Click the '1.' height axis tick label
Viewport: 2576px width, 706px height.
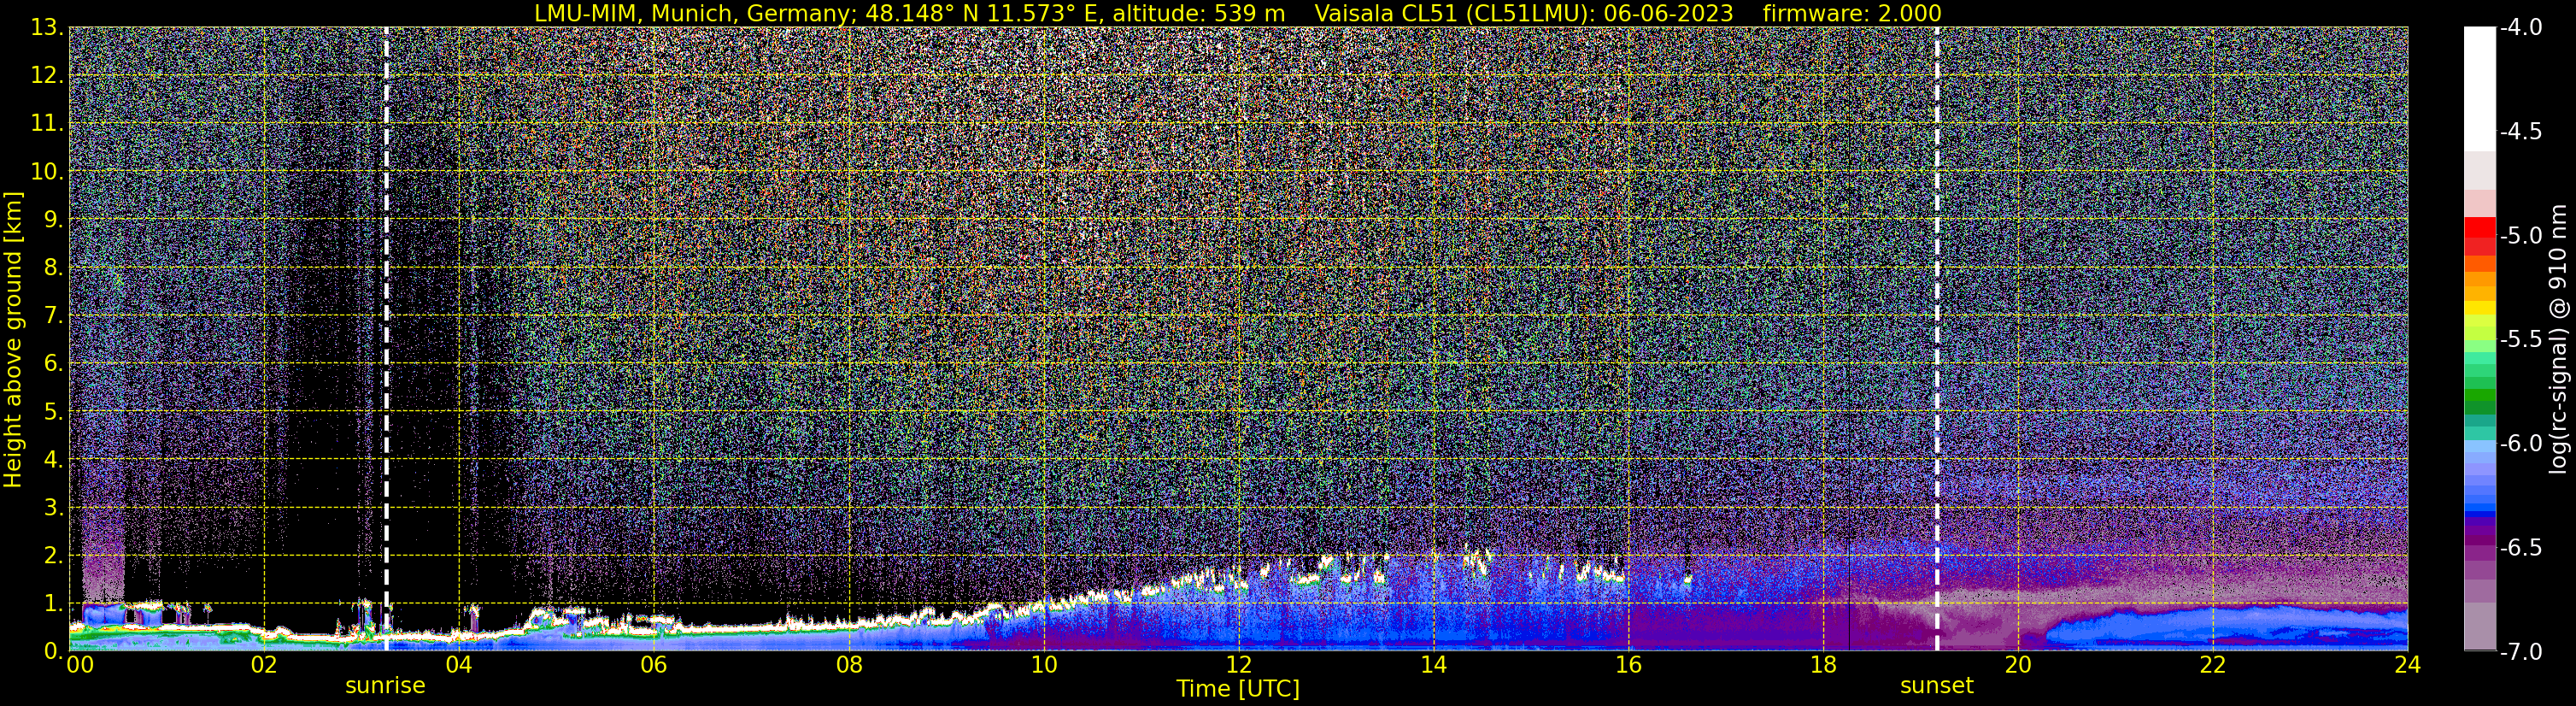coord(53,603)
